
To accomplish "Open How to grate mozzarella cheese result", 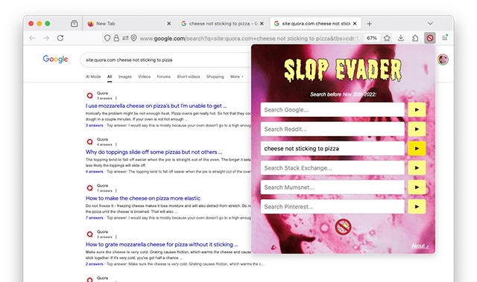I will click(162, 244).
